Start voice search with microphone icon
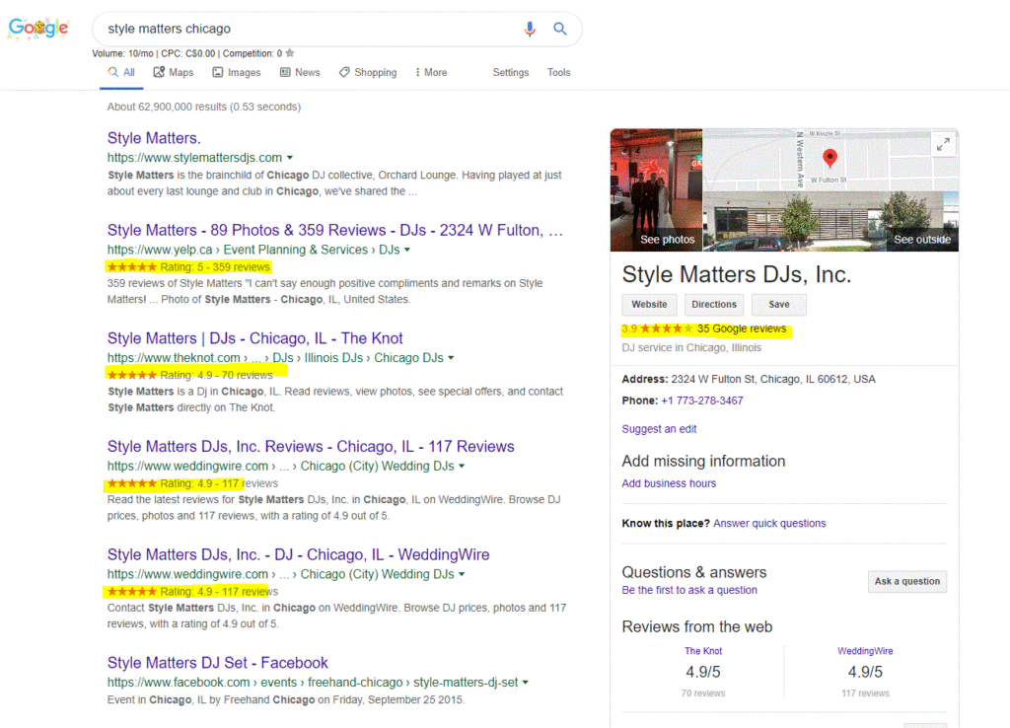 tap(530, 29)
